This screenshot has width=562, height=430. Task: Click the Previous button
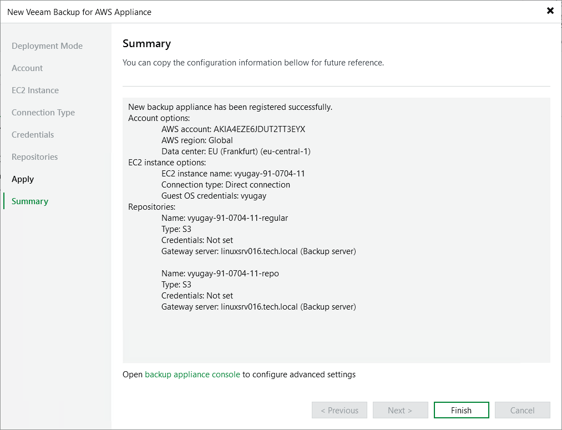coord(339,410)
